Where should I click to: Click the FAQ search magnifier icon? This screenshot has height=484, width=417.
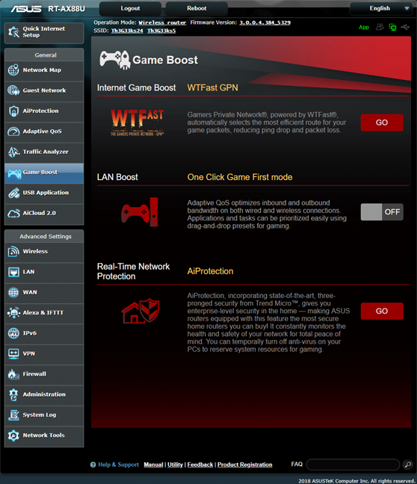(x=408, y=465)
